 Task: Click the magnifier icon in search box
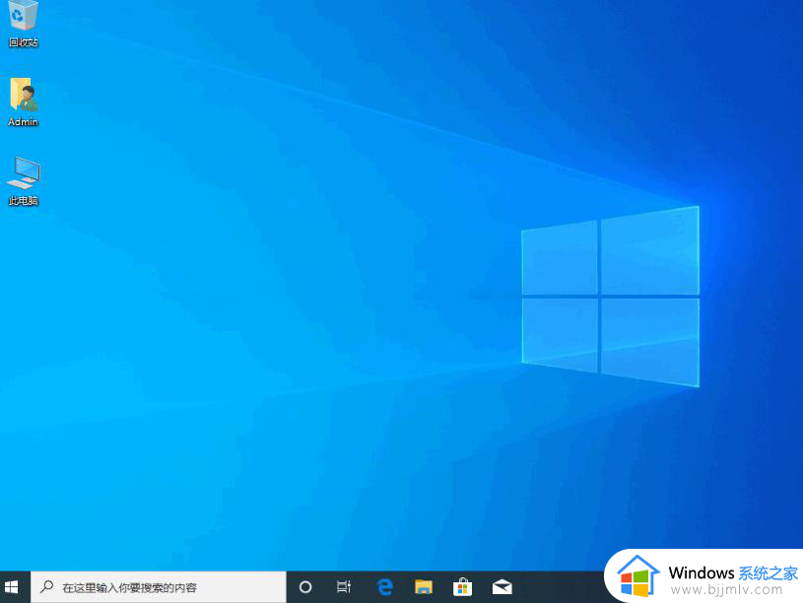click(46, 586)
